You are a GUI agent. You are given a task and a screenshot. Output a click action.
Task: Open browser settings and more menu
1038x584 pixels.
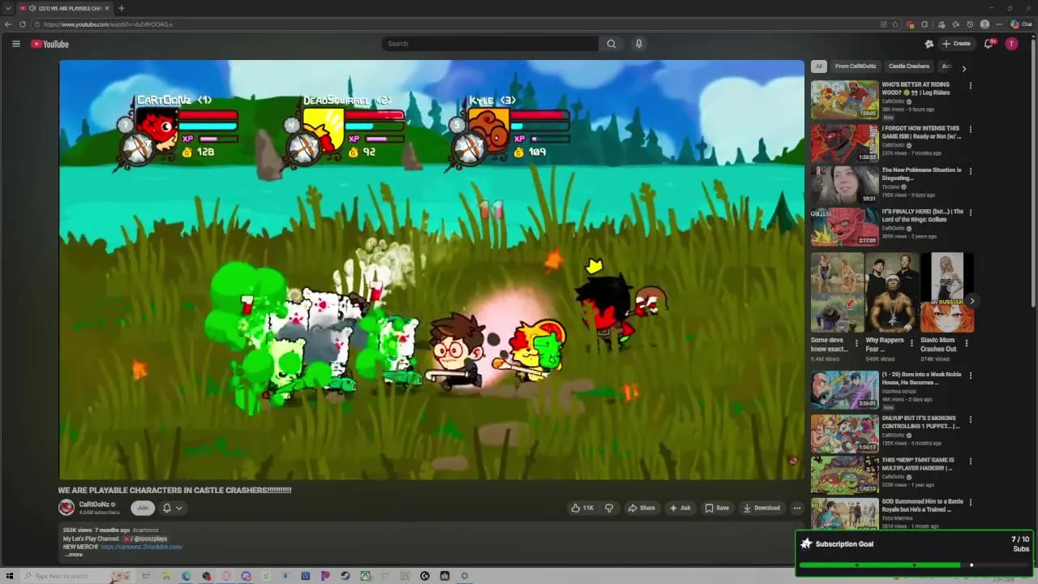pos(999,24)
